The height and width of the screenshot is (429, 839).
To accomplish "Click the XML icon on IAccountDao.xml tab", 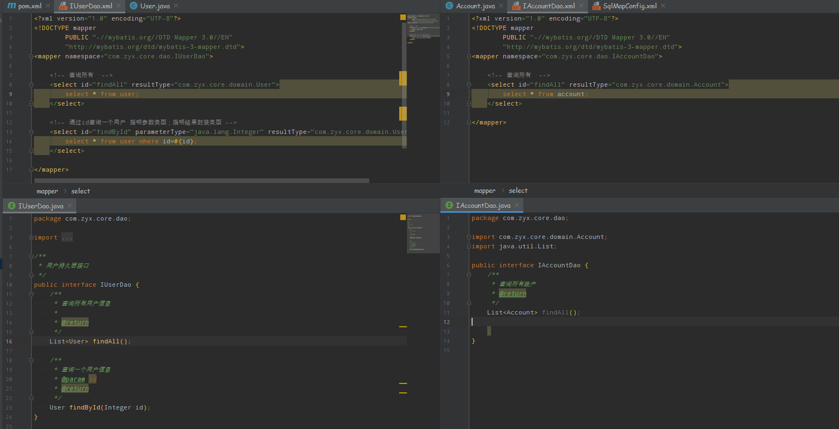I will pos(516,6).
